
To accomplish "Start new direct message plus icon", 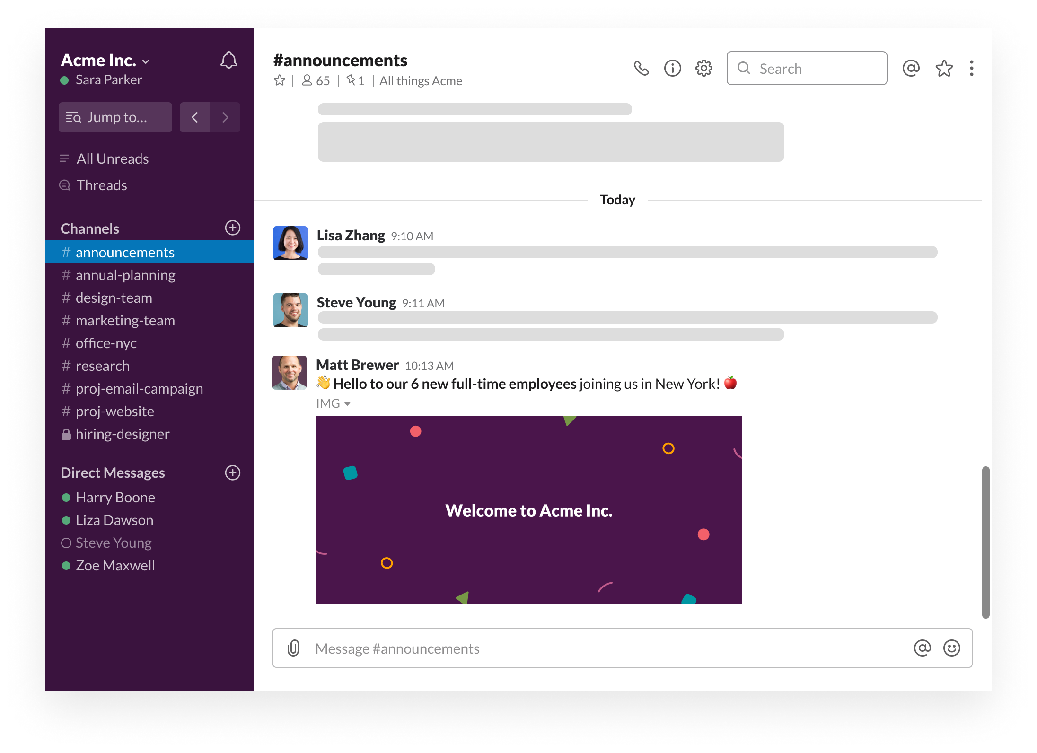I will pos(232,473).
